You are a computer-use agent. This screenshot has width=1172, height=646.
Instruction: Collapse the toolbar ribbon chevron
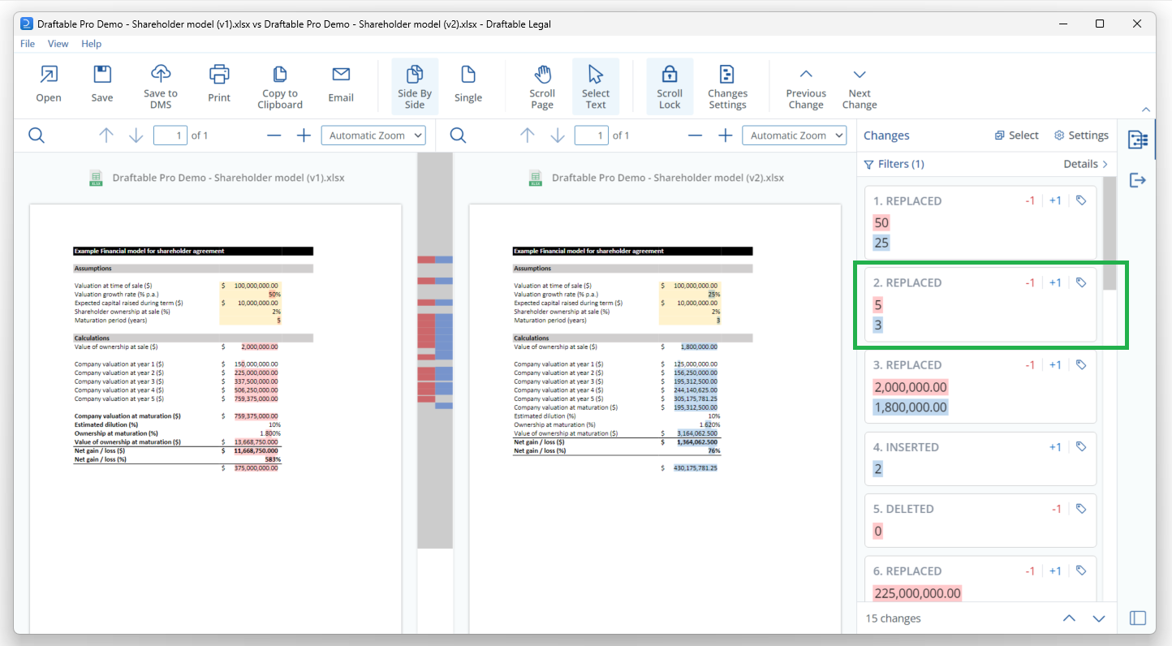click(1146, 110)
